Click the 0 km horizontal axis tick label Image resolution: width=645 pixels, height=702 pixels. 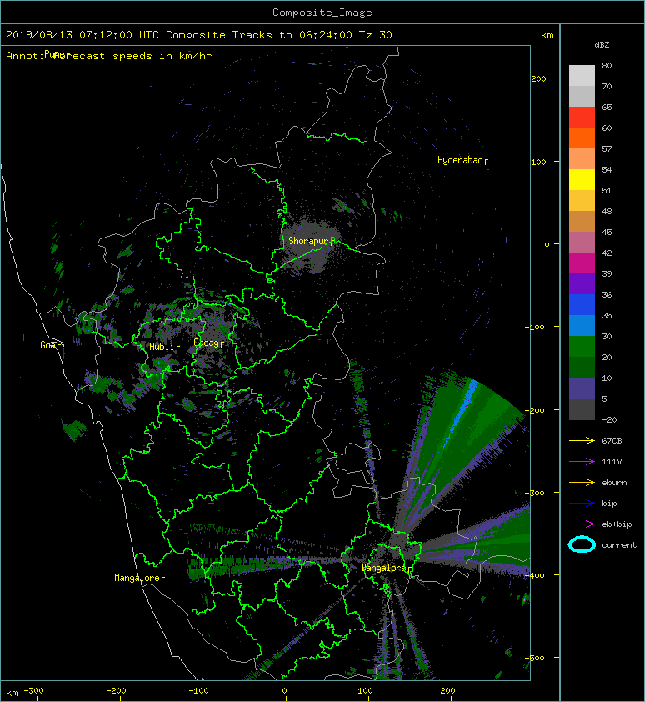click(x=285, y=691)
